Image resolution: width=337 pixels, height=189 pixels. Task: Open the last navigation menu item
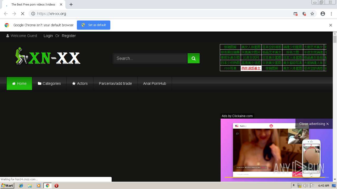pyautogui.click(x=155, y=83)
